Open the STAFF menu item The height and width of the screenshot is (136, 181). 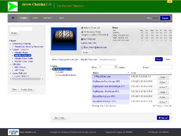point(35,18)
